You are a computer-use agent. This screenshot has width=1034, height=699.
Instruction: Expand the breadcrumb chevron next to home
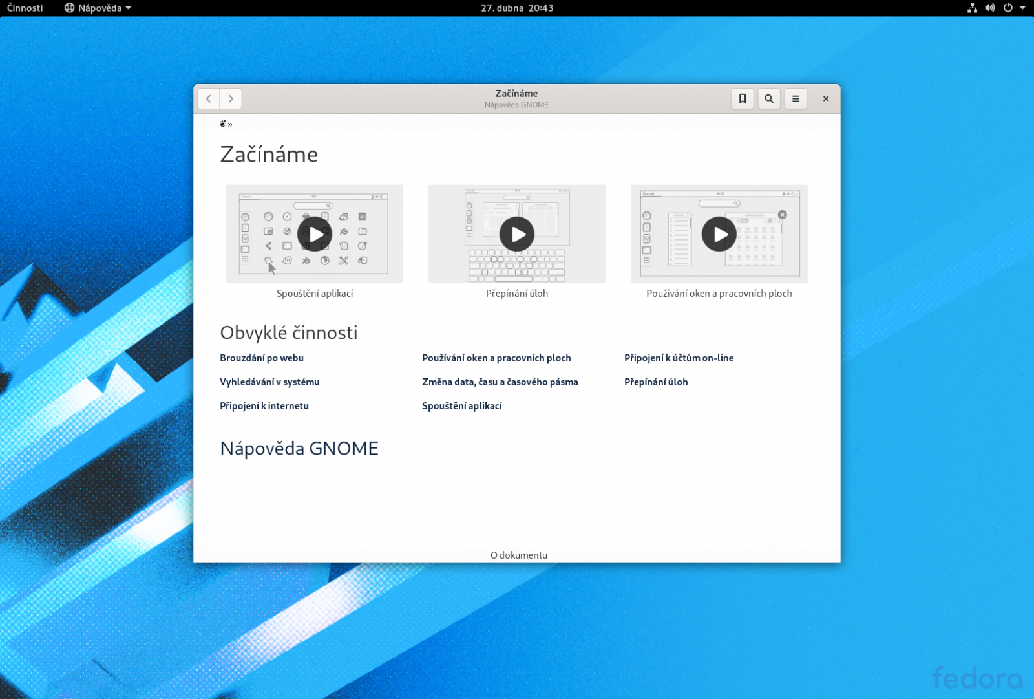pos(231,124)
